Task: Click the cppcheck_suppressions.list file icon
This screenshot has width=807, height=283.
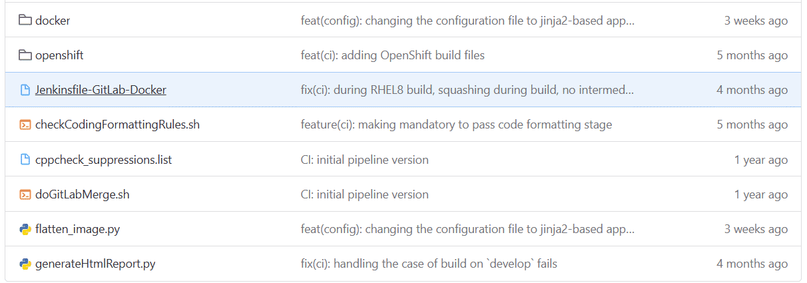Action: point(25,160)
